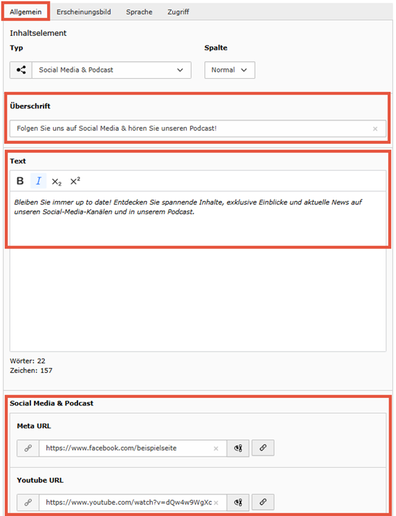
Task: Clear the Youtube URL field
Action: pos(216,502)
